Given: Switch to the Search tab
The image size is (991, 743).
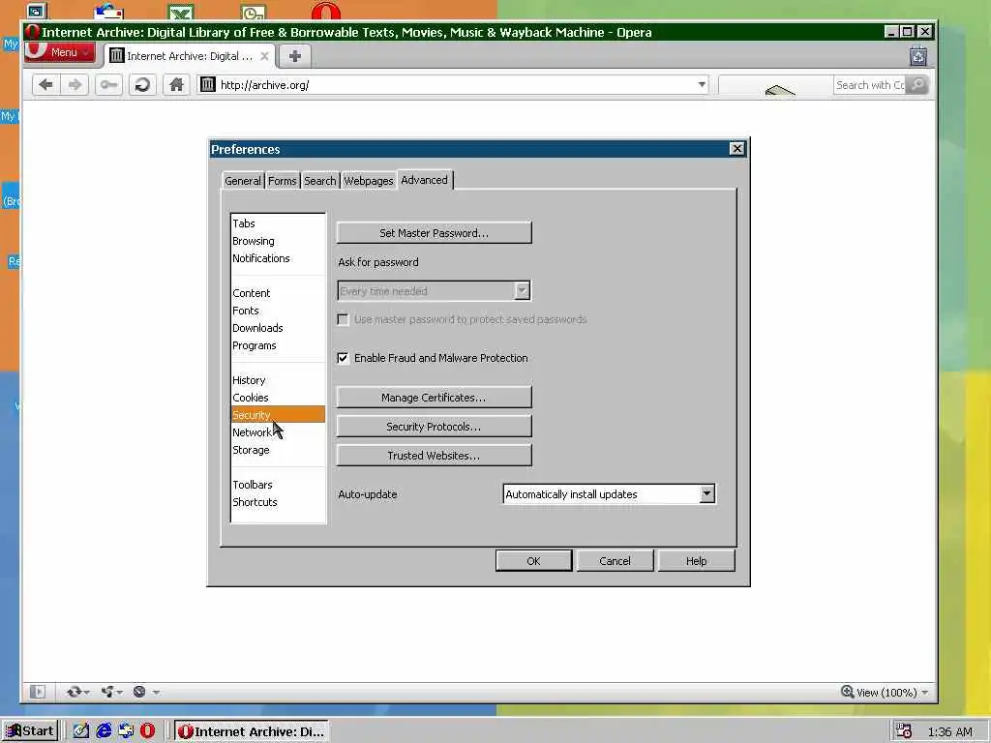Looking at the screenshot, I should click(319, 181).
